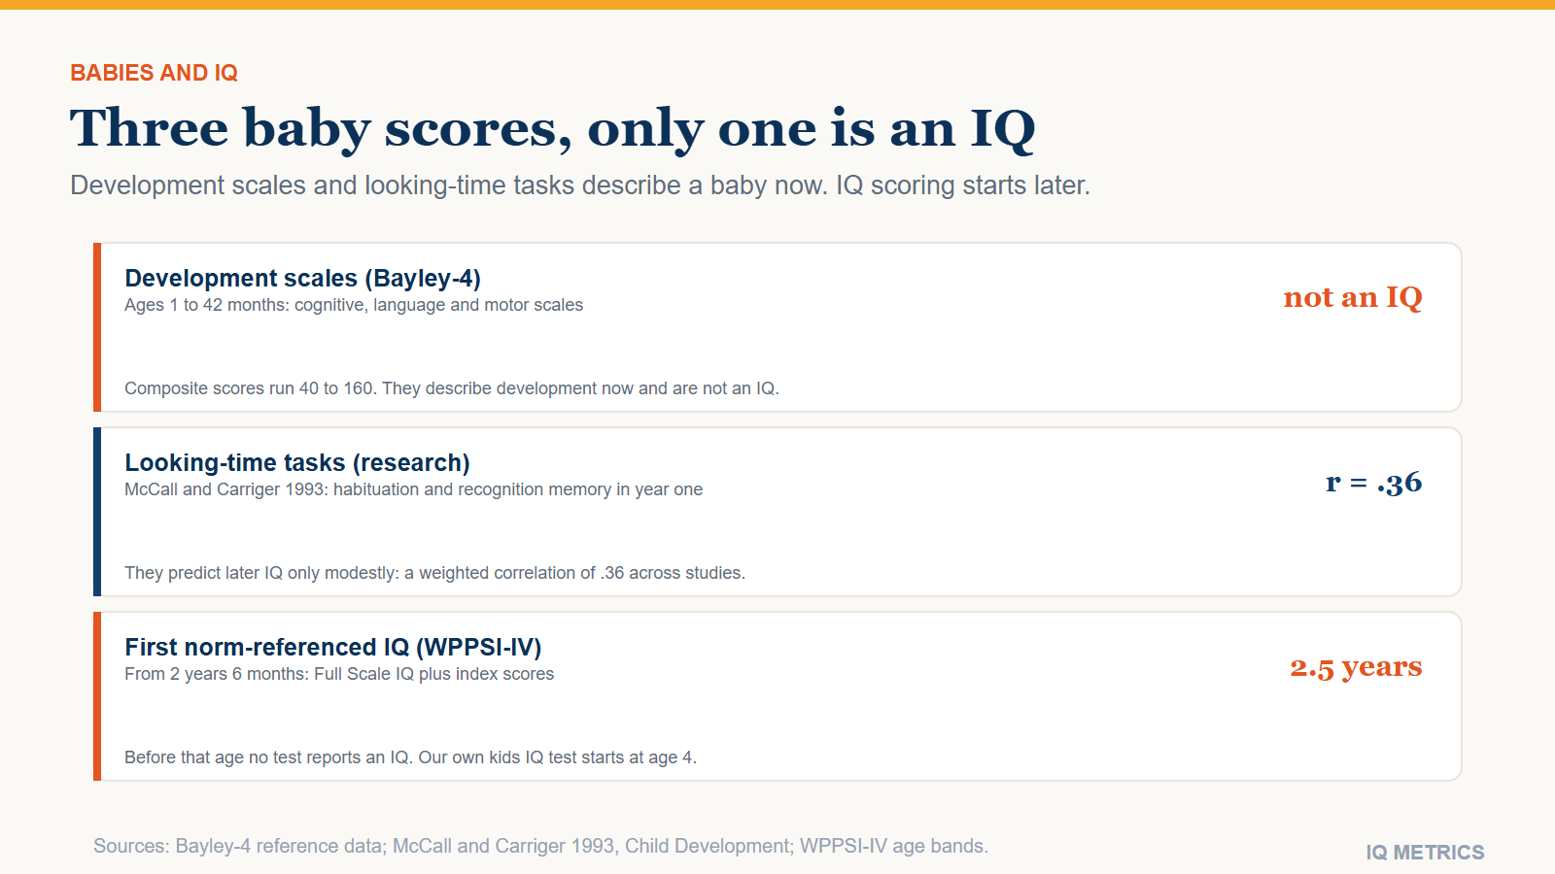Image resolution: width=1555 pixels, height=874 pixels.
Task: Click the headline 'Three baby scores, only one is an IQ'
Action: click(x=553, y=128)
